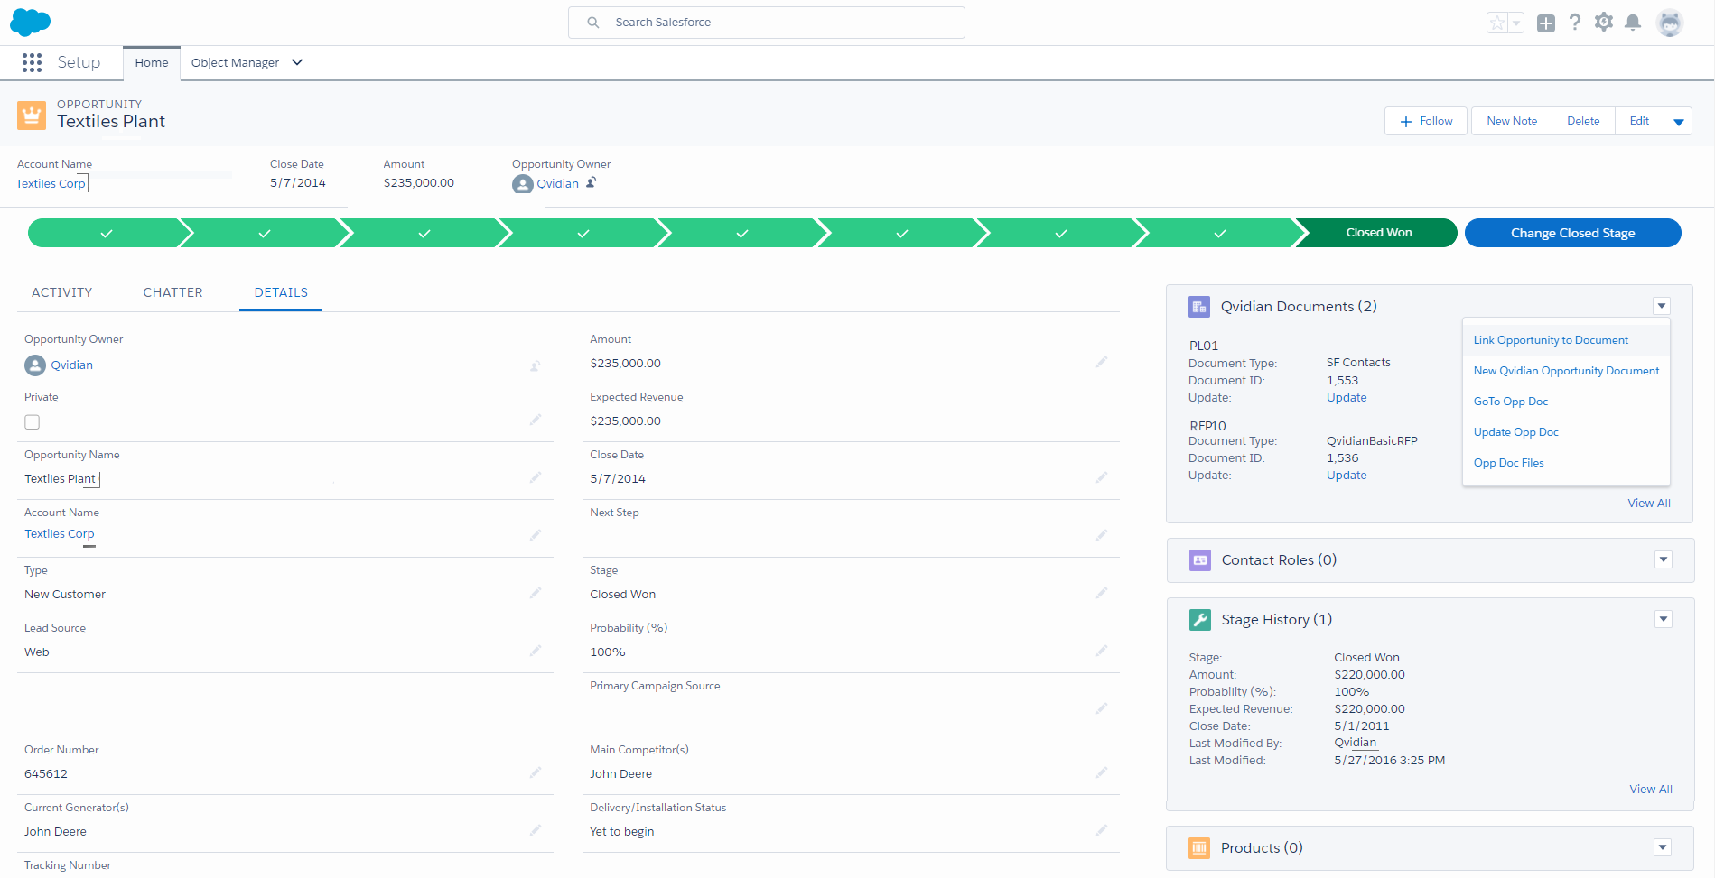
Task: Switch to the Activity tab
Action: tap(62, 292)
